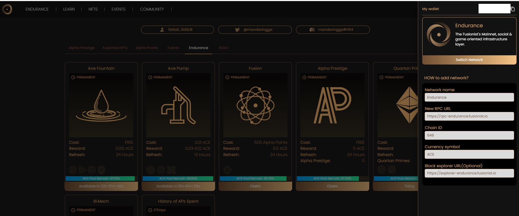Click the AP Alpha Prestige image
Viewport: 519px width, 216px height.
point(332,105)
